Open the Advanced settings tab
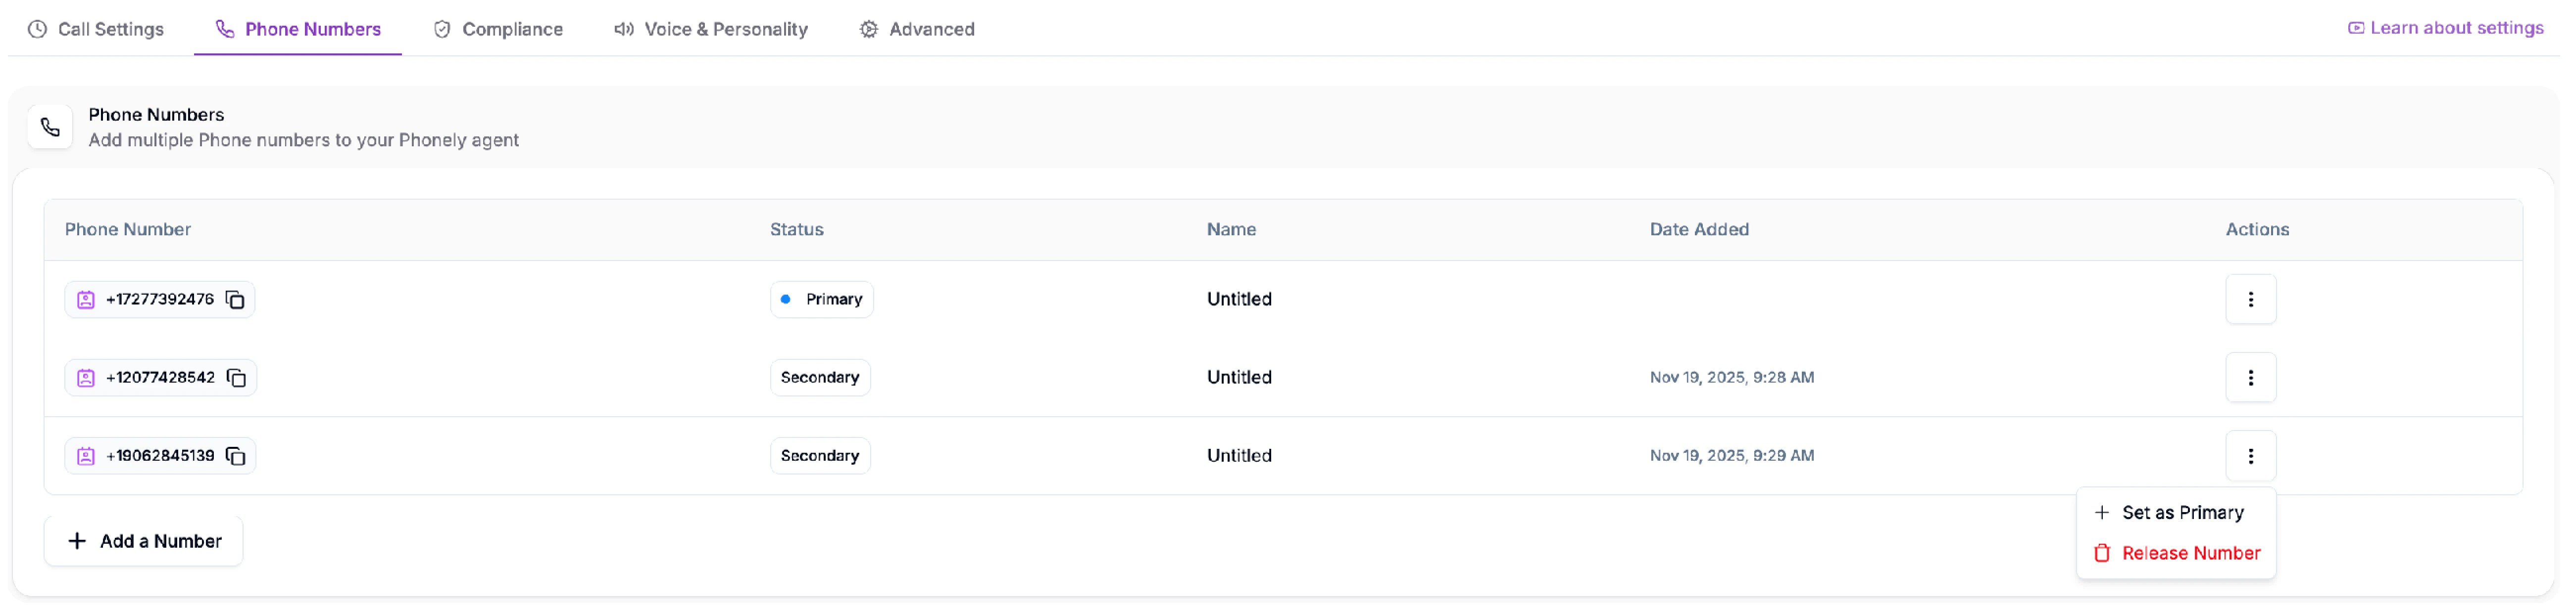This screenshot has height=607, width=2576. (x=916, y=29)
